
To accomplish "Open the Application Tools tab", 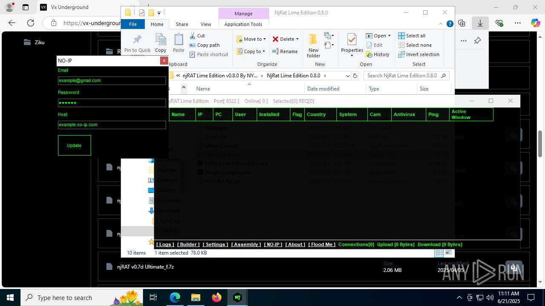I will tap(243, 24).
